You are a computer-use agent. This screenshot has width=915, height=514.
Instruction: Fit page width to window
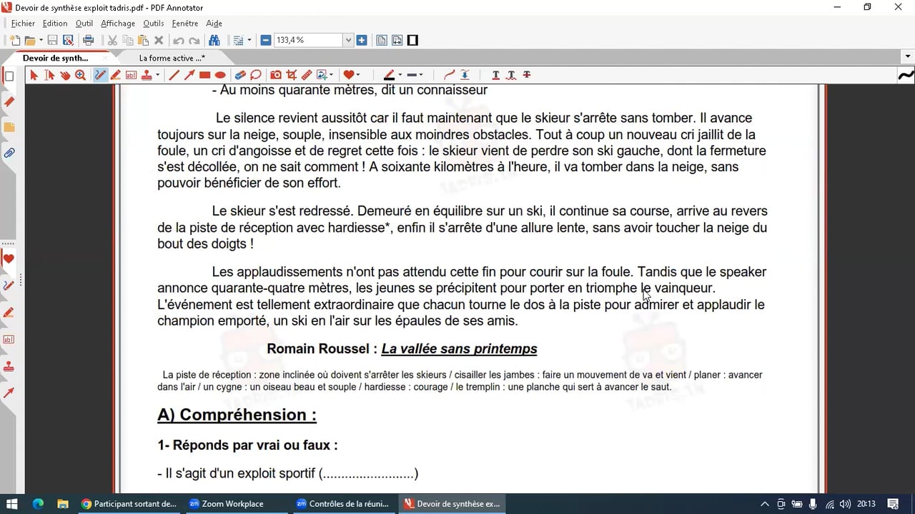pos(397,40)
